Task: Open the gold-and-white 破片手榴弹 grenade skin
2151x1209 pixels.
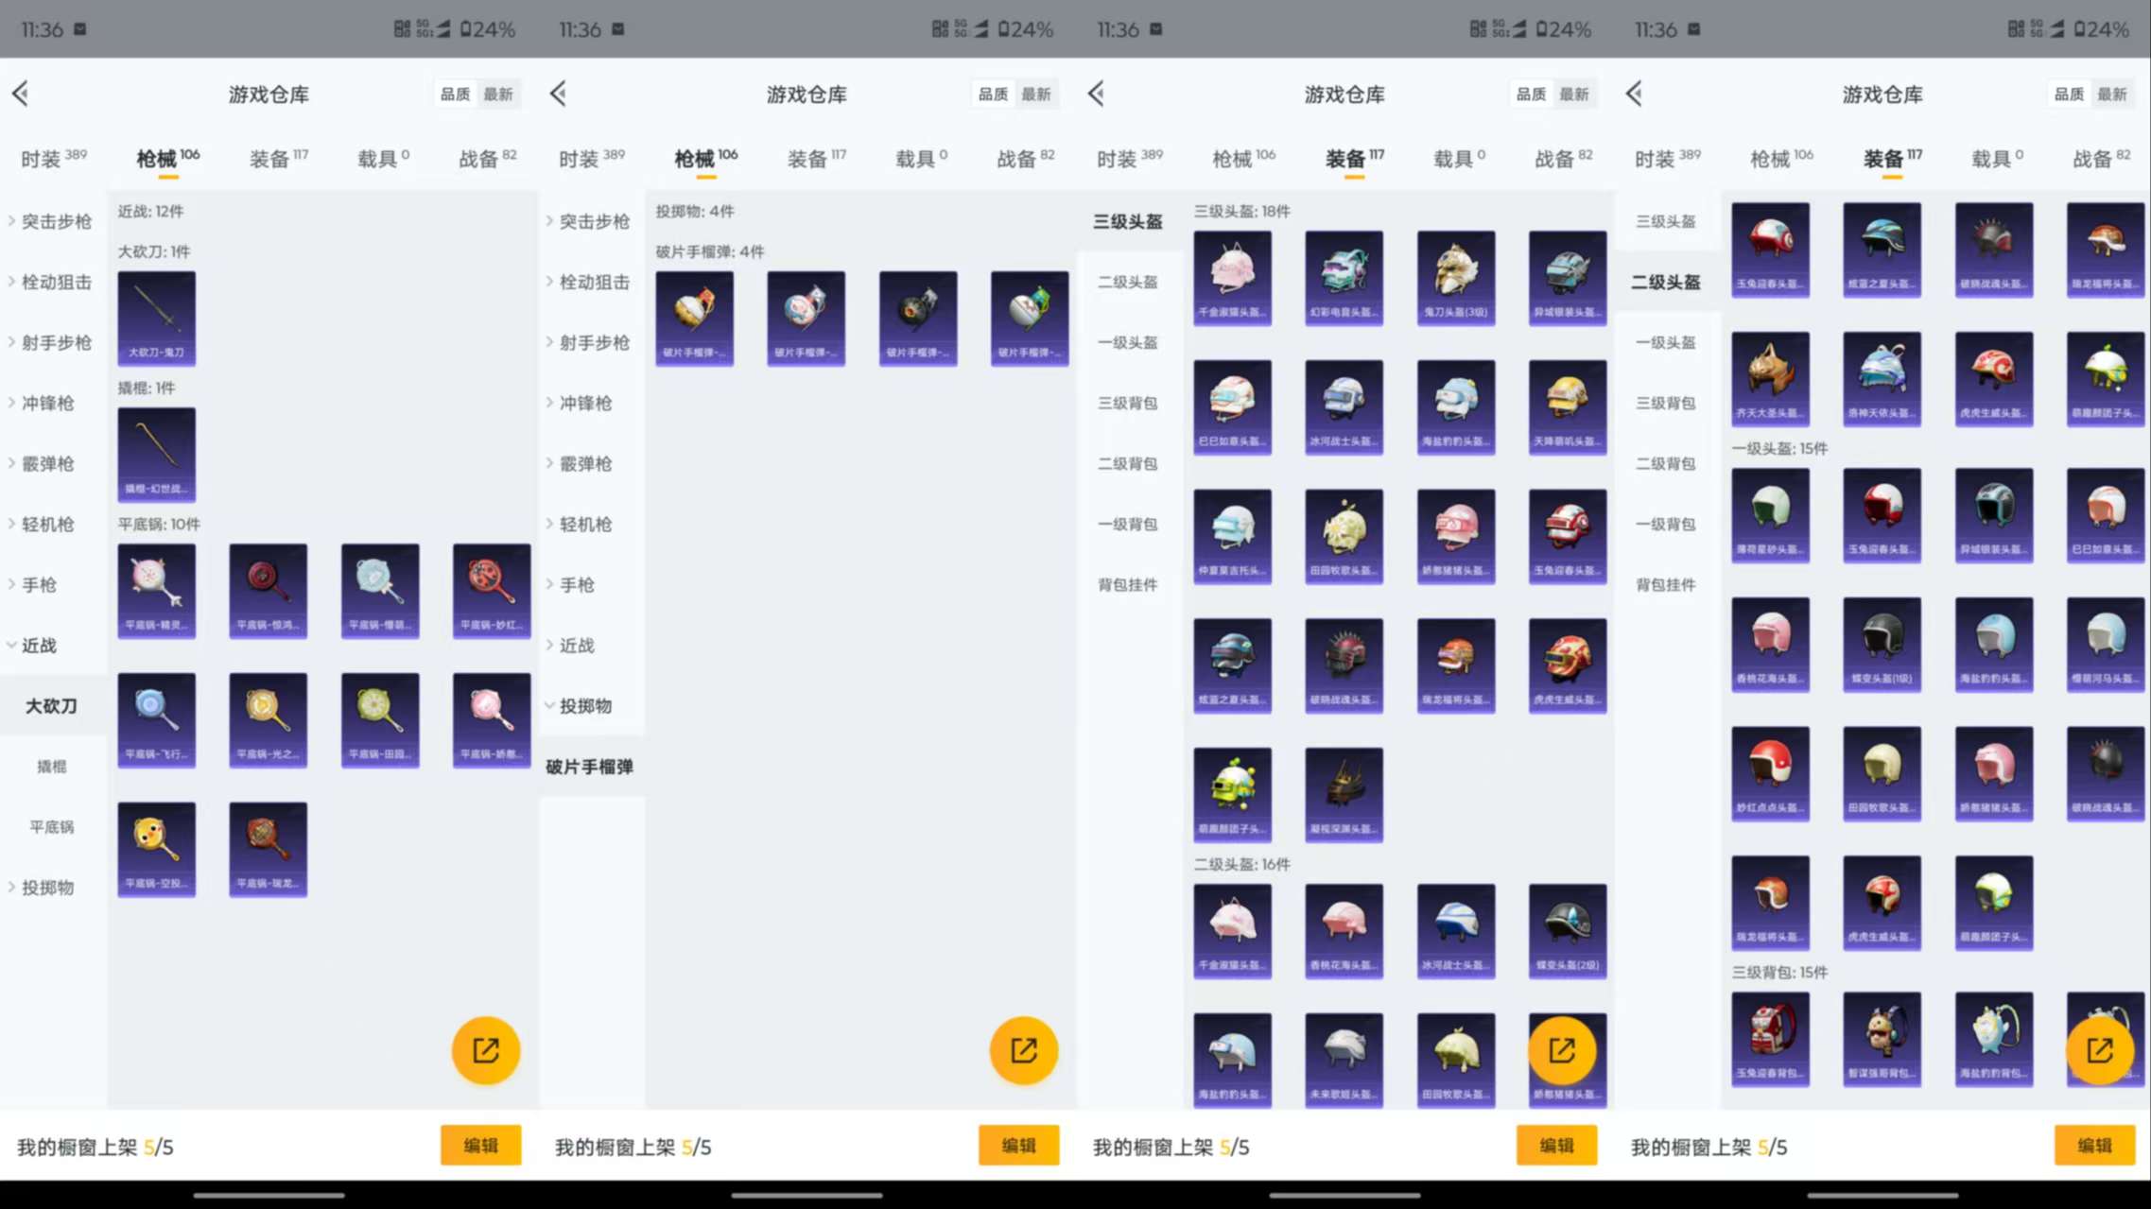Action: [x=694, y=318]
